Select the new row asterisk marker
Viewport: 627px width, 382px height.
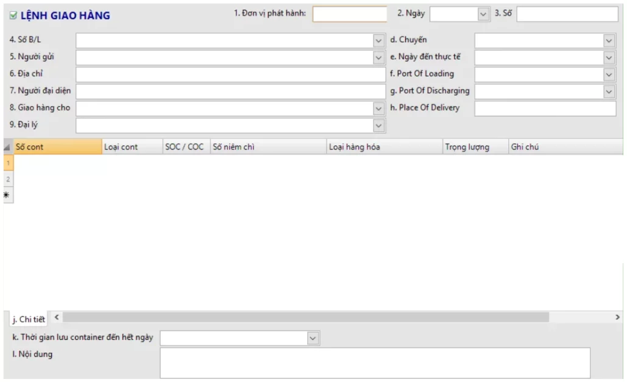coord(7,195)
